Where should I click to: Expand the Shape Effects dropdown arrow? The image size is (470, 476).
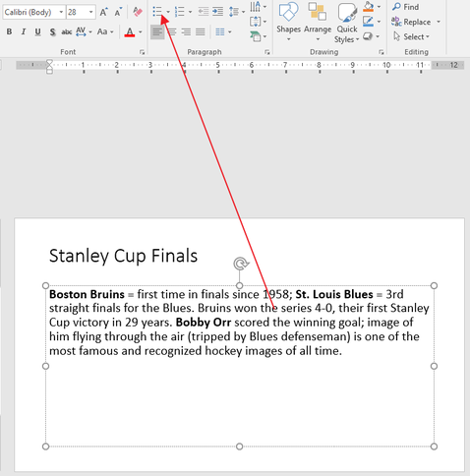(378, 36)
